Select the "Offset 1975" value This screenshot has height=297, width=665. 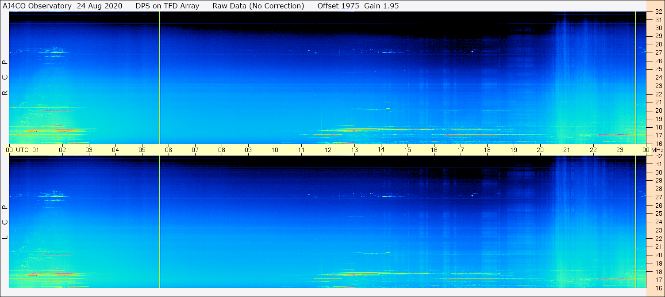pyautogui.click(x=338, y=6)
